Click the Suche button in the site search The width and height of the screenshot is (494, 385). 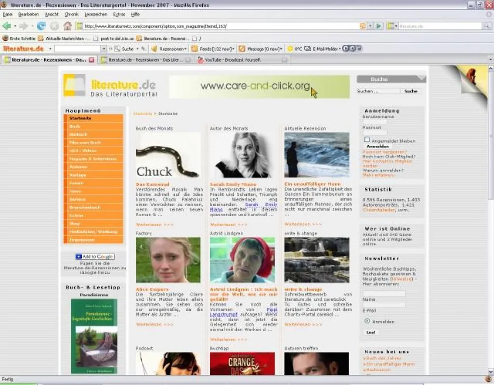tap(411, 91)
